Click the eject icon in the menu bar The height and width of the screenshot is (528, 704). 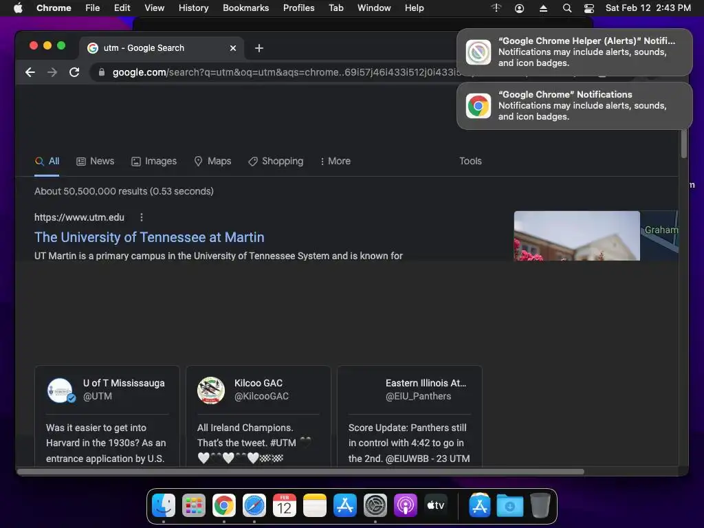pos(543,8)
